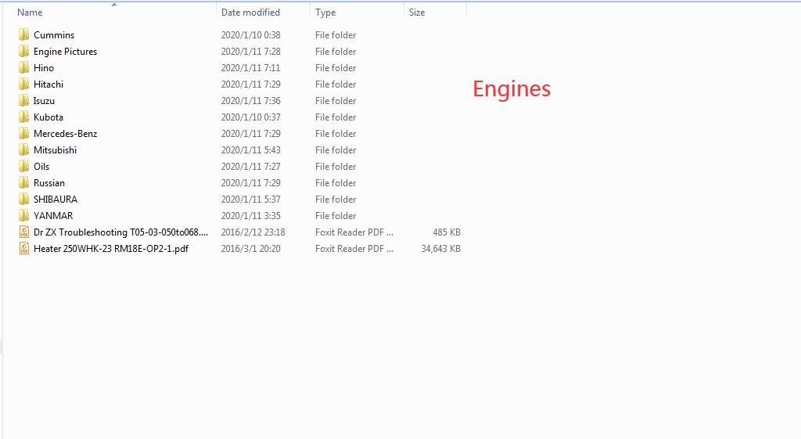Click the Engine Pictures folder icon

click(23, 51)
